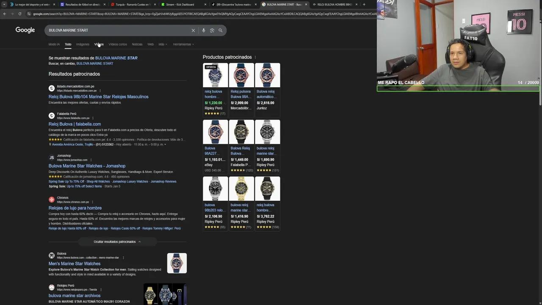The width and height of the screenshot is (542, 305).
Task: Open options menu for the Chronos result
Action: click(92, 202)
